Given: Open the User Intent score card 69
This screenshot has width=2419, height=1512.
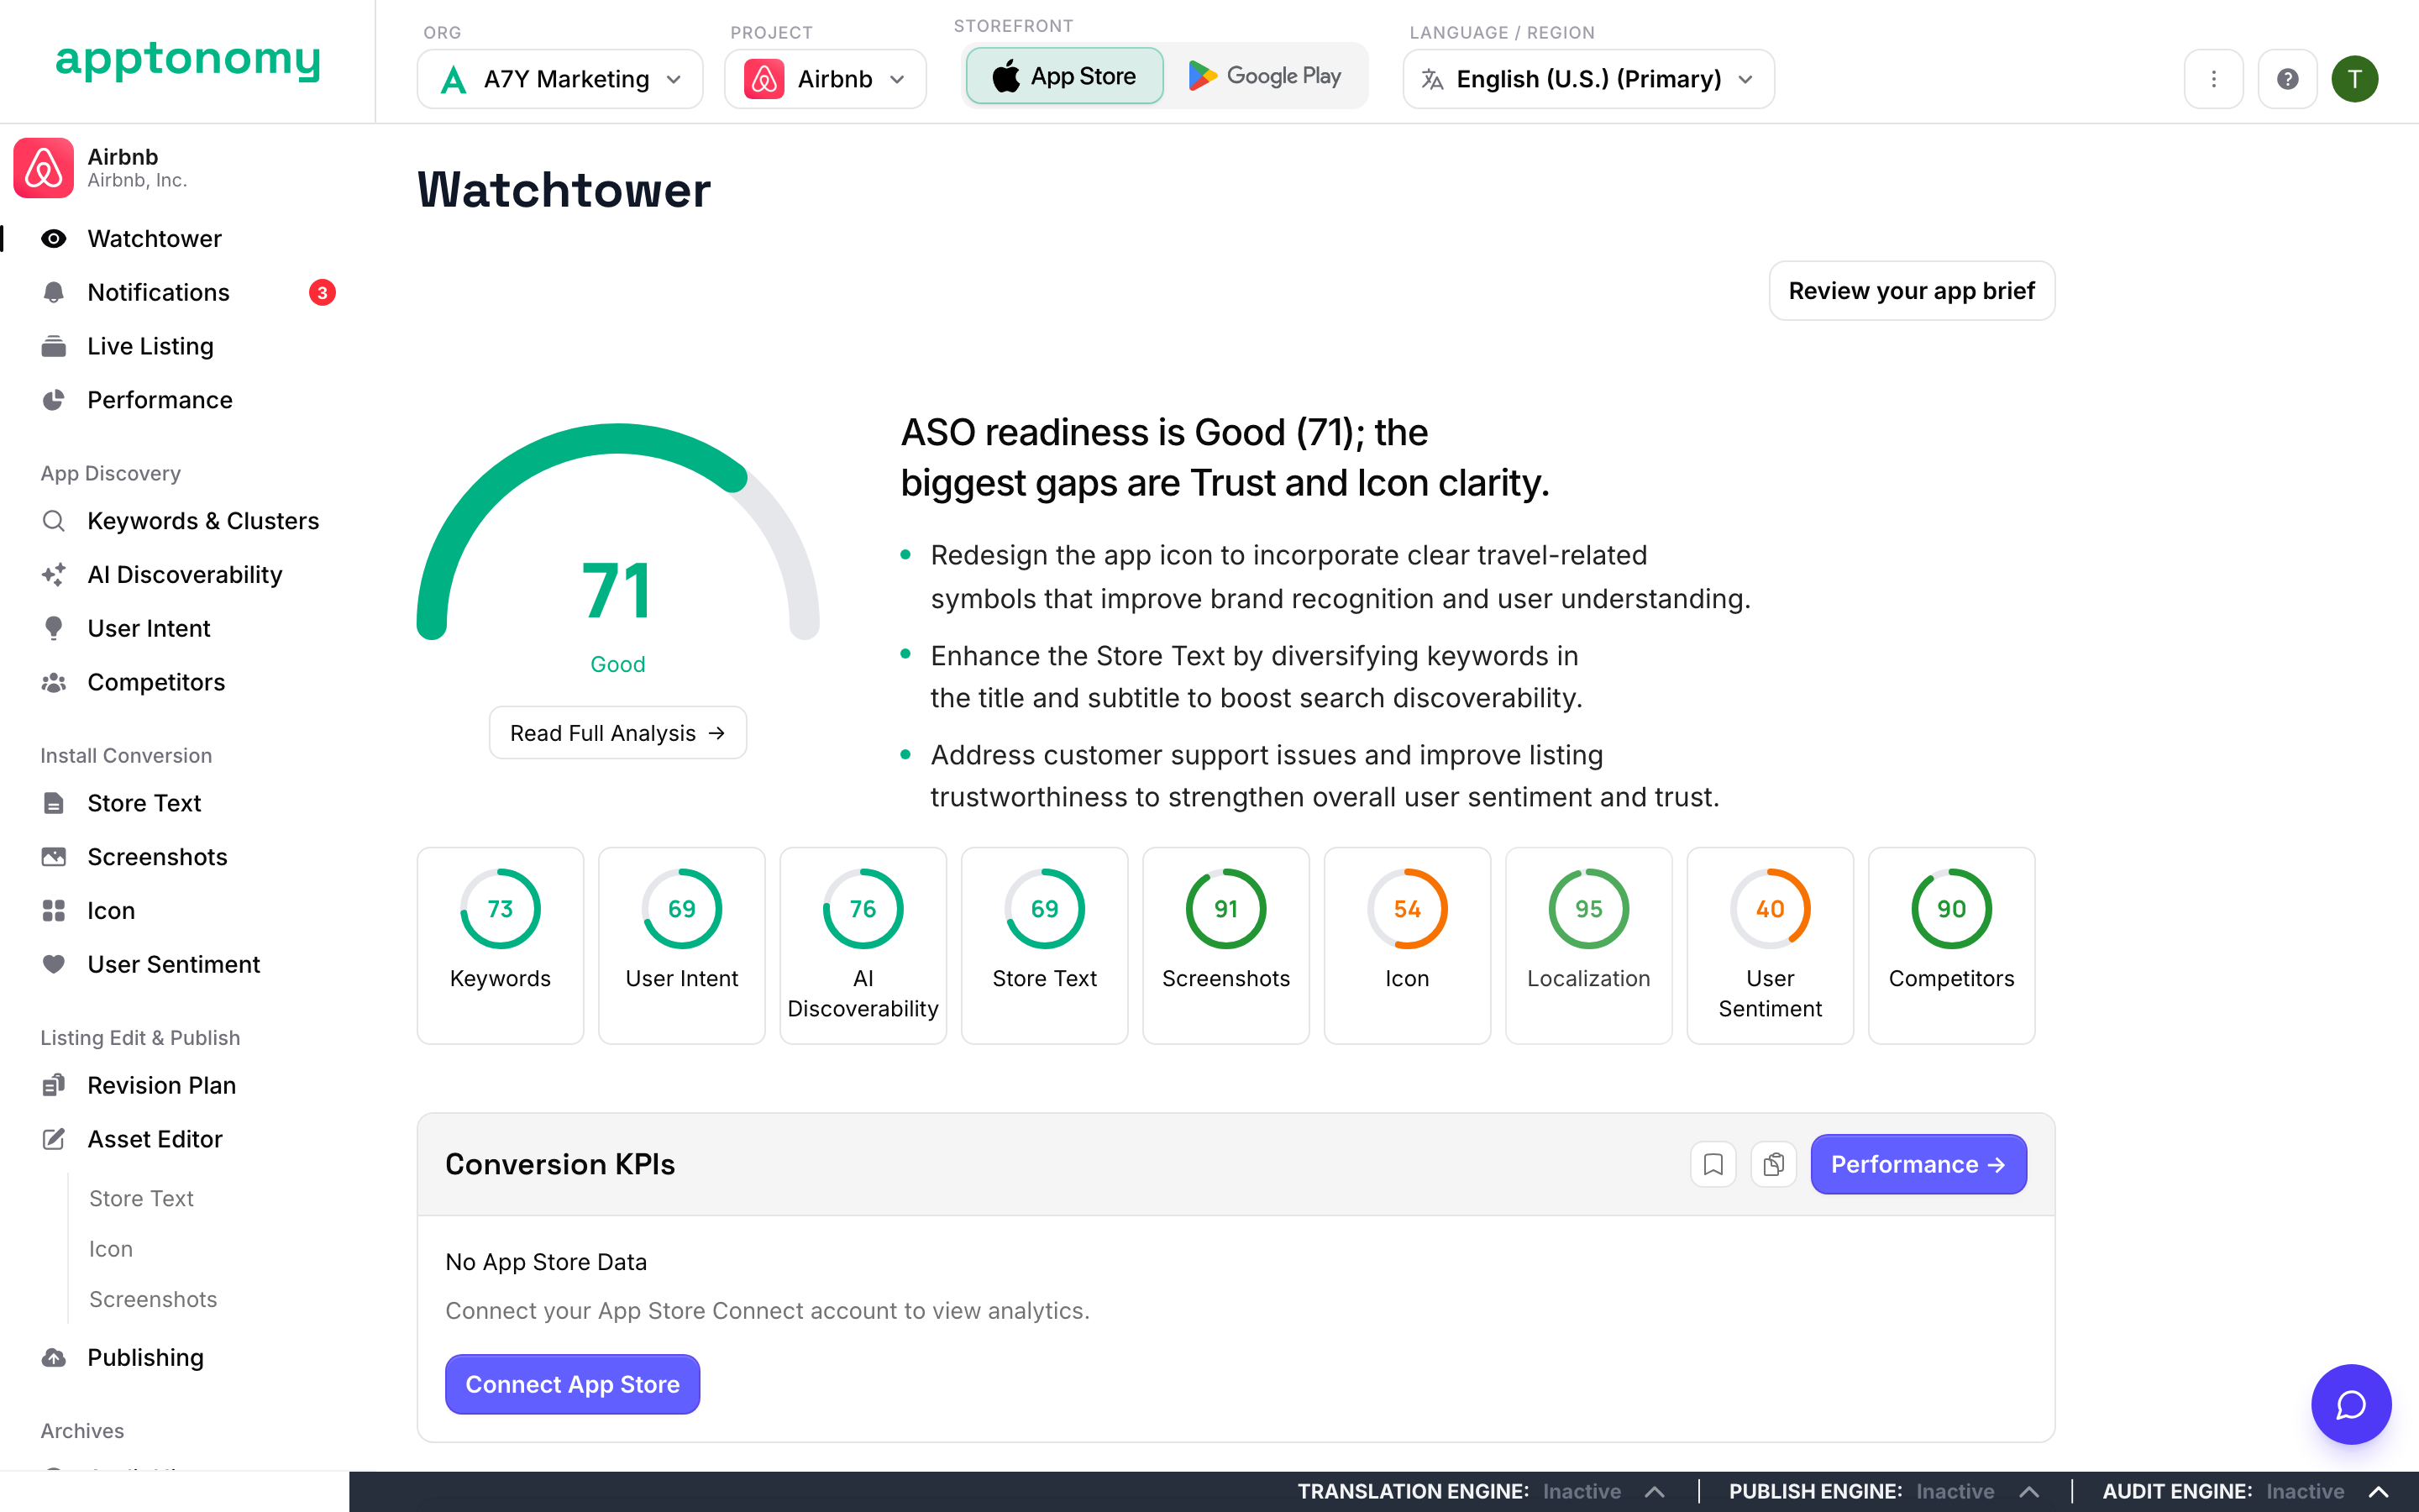Looking at the screenshot, I should [682, 945].
